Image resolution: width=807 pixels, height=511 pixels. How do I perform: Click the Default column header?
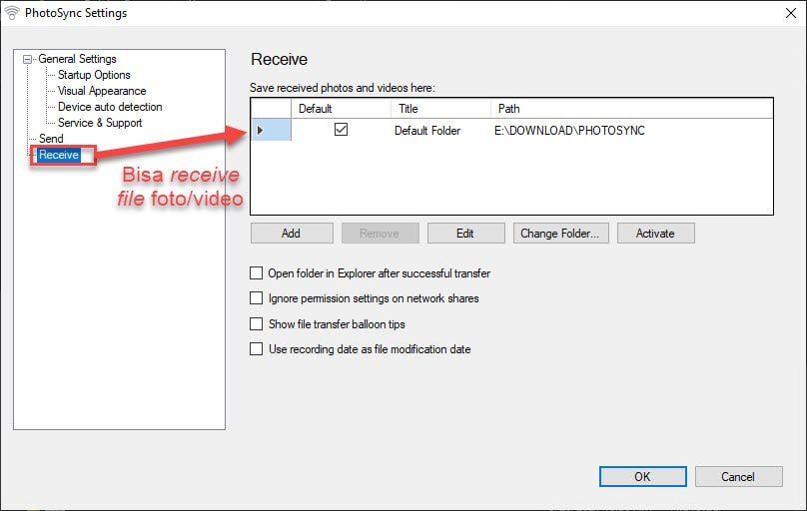click(x=341, y=109)
